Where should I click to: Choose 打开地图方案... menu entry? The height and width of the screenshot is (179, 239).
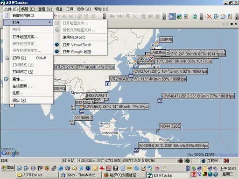pos(28,37)
